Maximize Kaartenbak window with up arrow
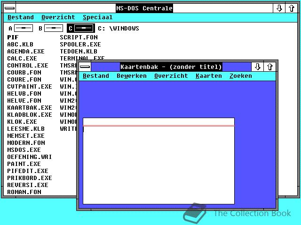The image size is (301, 225). point(269,67)
